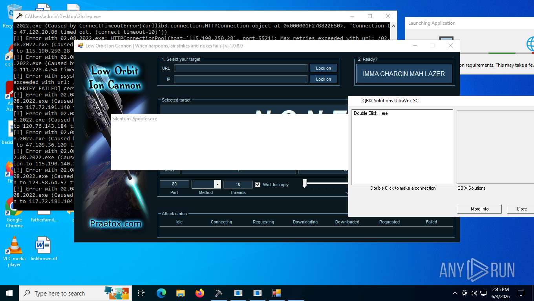Click the Launching Application window title
This screenshot has height=301, width=534.
(x=432, y=23)
